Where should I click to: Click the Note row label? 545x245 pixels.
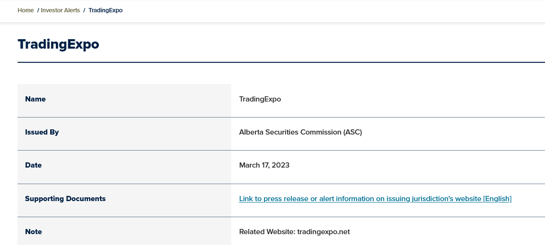point(34,232)
